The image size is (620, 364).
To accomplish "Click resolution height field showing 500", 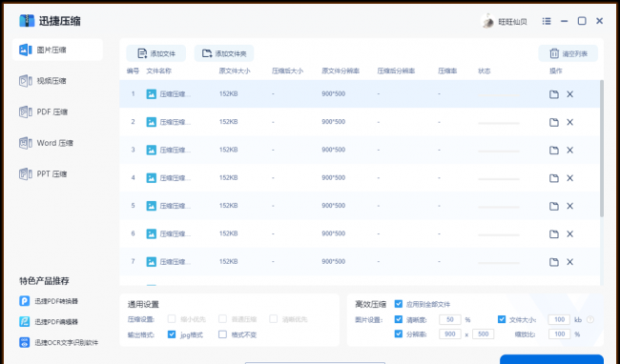I will [484, 334].
